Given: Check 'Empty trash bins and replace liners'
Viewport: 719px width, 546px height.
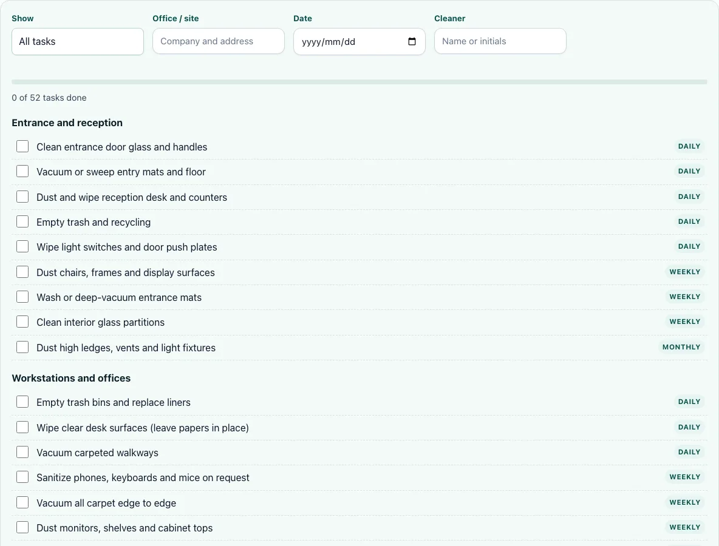Looking at the screenshot, I should click(x=22, y=402).
